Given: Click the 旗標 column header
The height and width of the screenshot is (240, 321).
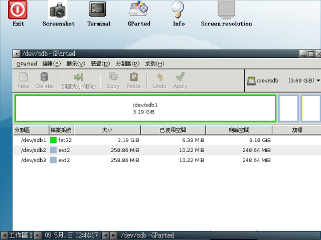Looking at the screenshot, I should pos(296,130).
